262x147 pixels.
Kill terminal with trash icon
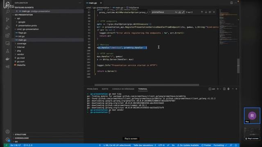[x=228, y=89]
